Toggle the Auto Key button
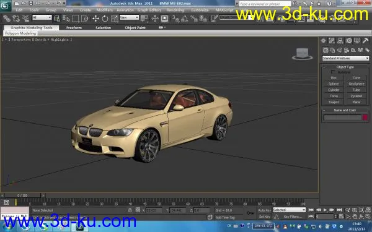 [265, 210]
